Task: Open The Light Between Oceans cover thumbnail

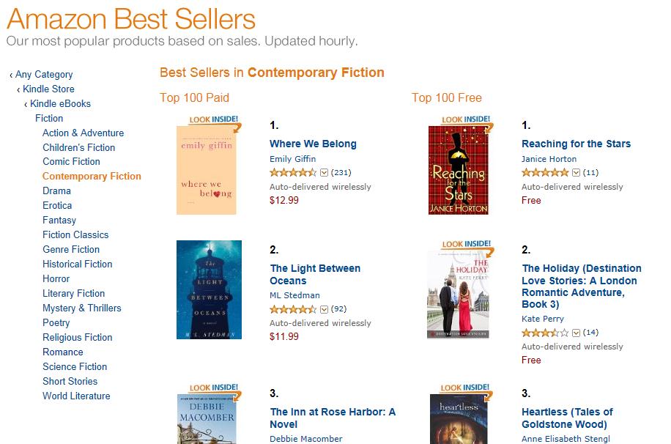Action: click(209, 290)
